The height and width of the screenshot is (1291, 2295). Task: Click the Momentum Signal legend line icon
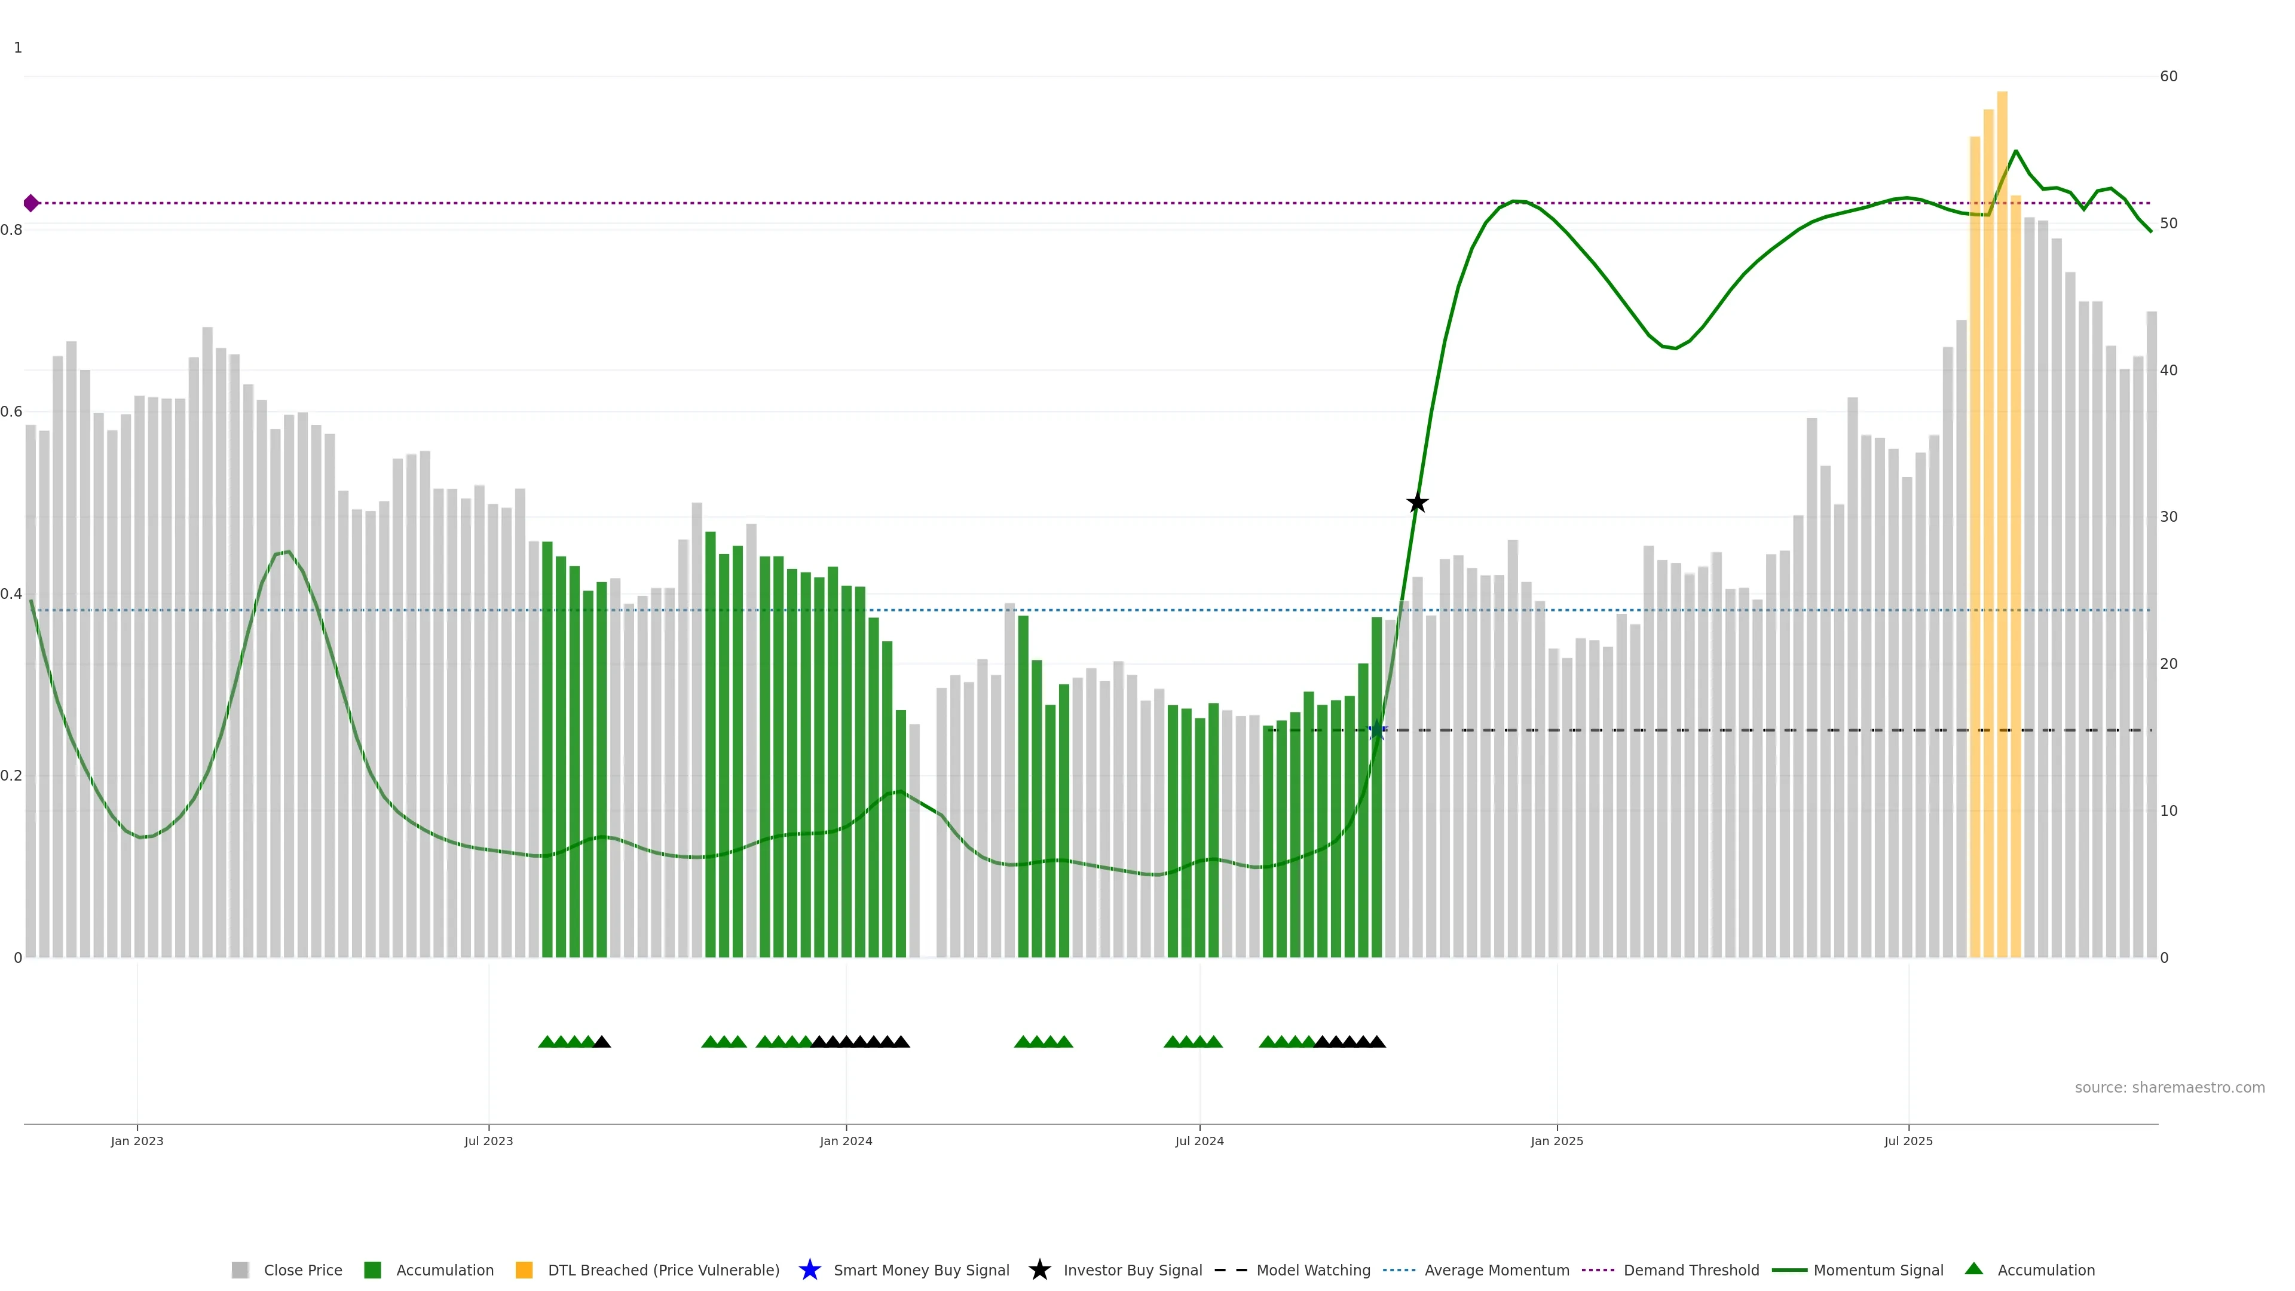click(x=1789, y=1269)
